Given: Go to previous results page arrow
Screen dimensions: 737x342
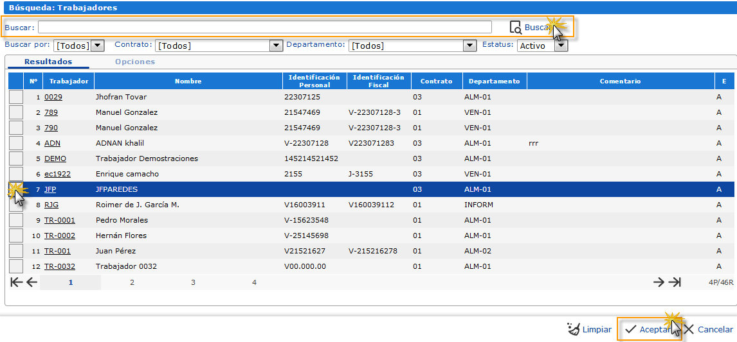Looking at the screenshot, I should point(32,282).
